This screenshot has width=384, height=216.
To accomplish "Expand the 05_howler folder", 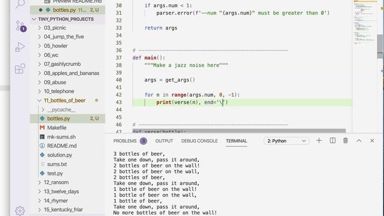I will click(x=40, y=46).
